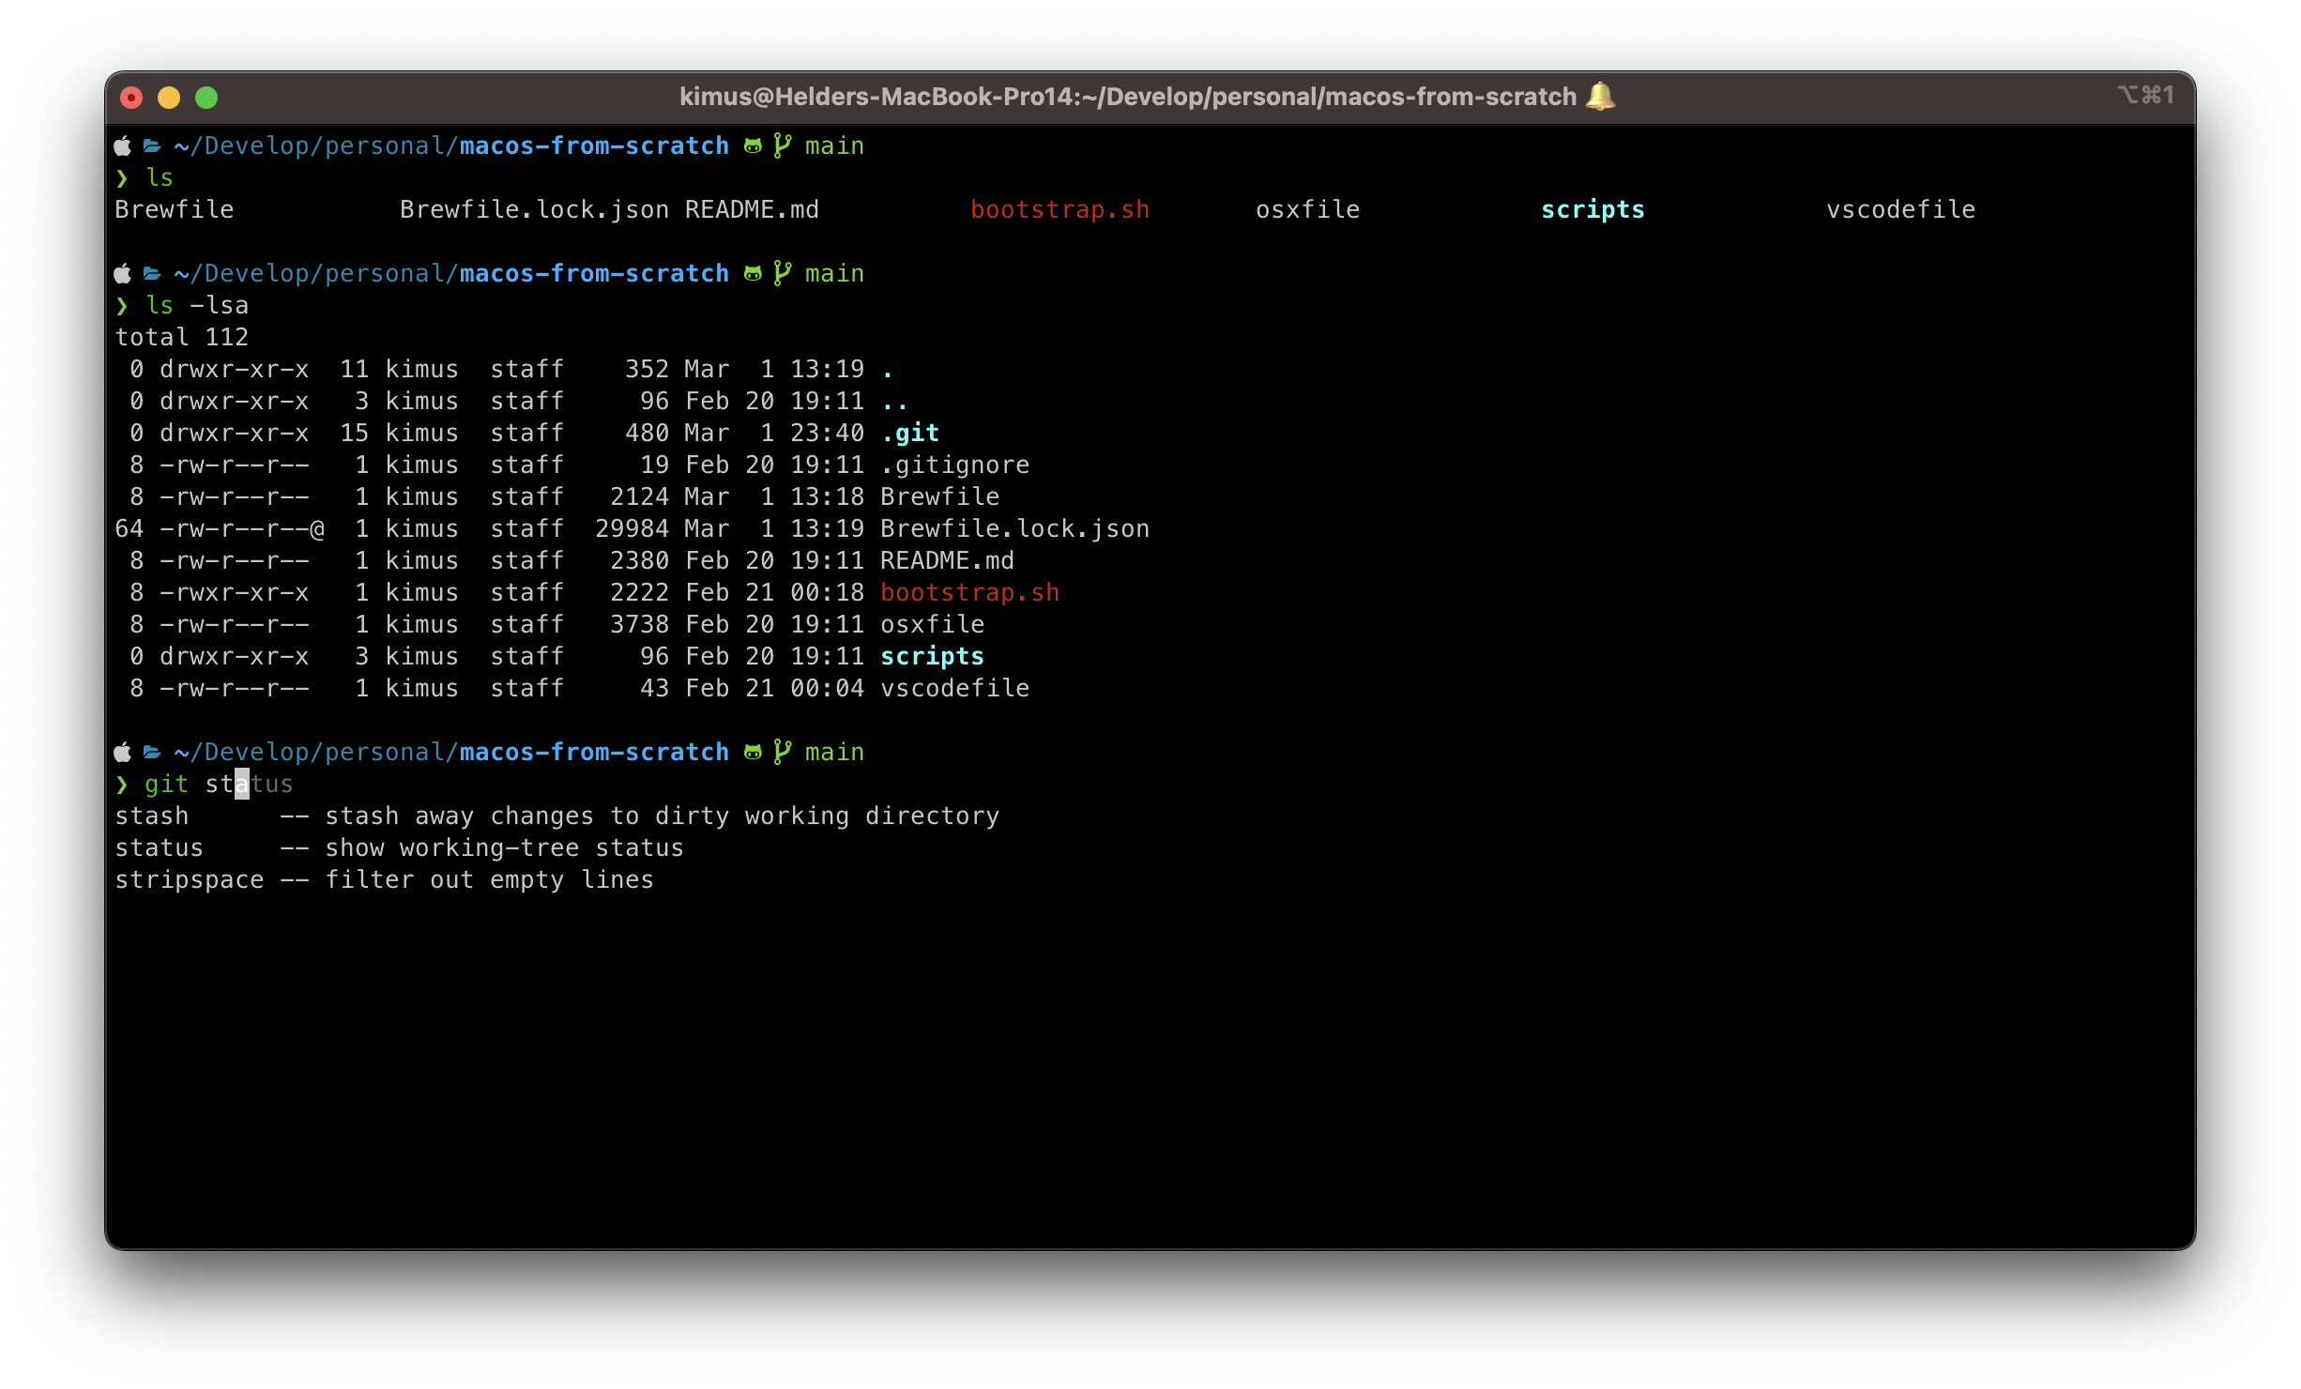Click the folder icon in the second prompt line
2301x1389 pixels.
pos(152,273)
